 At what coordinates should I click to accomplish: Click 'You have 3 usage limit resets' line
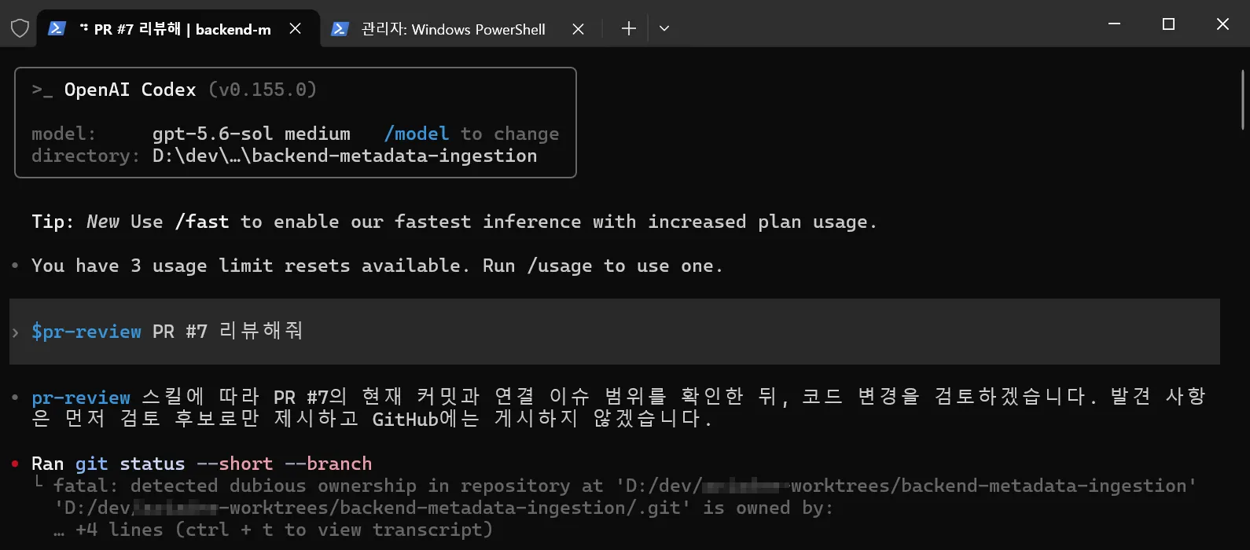[x=377, y=266]
